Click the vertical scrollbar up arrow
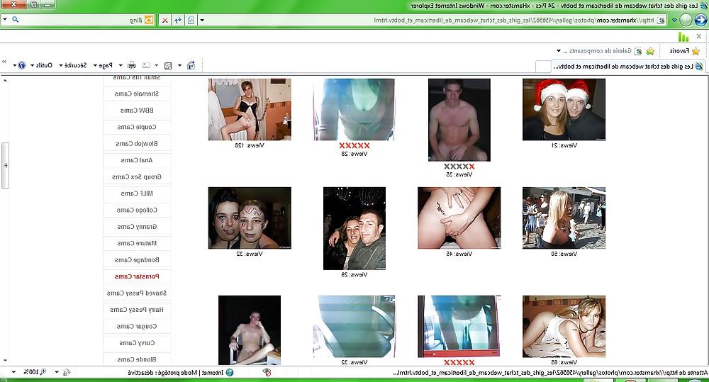 point(5,81)
